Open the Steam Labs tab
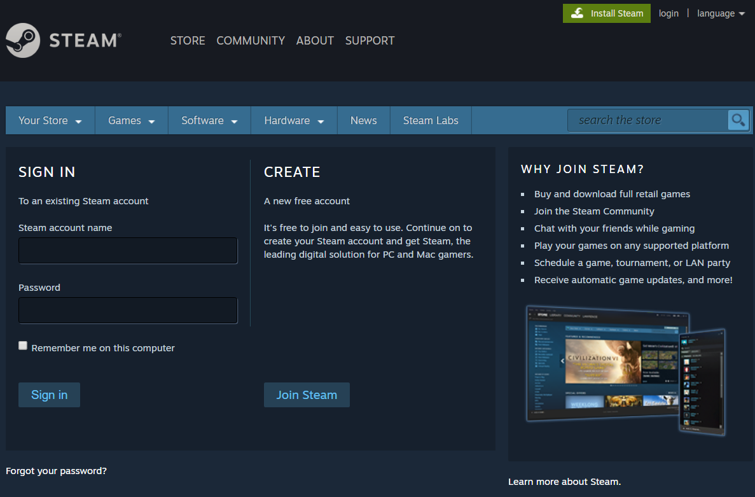The image size is (755, 497). click(431, 120)
